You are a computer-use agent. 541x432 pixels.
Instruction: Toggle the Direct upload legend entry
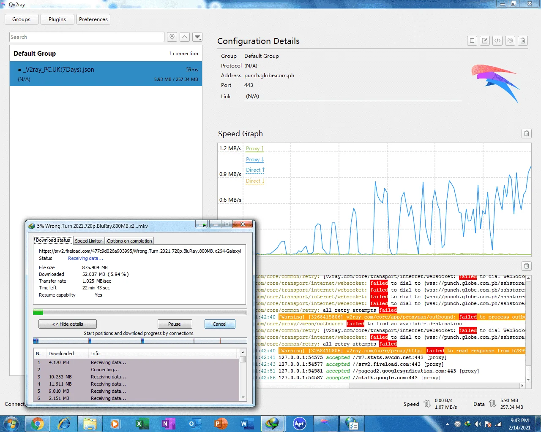click(x=255, y=170)
